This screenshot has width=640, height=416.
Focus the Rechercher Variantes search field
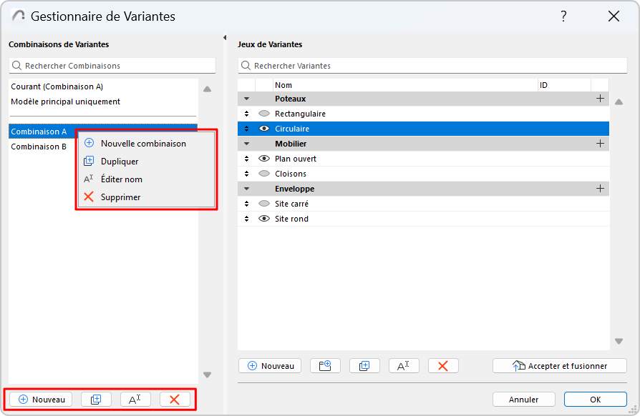(x=430, y=66)
